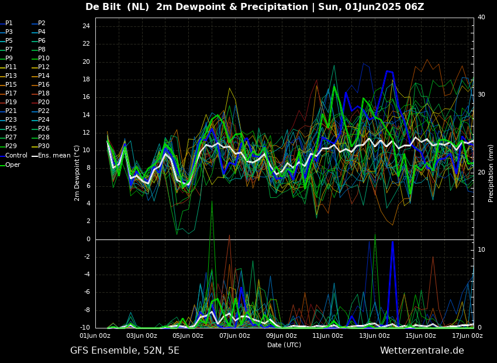This screenshot has width=497, height=363.
Task: Click the P30 legend entry
Action: click(x=40, y=146)
